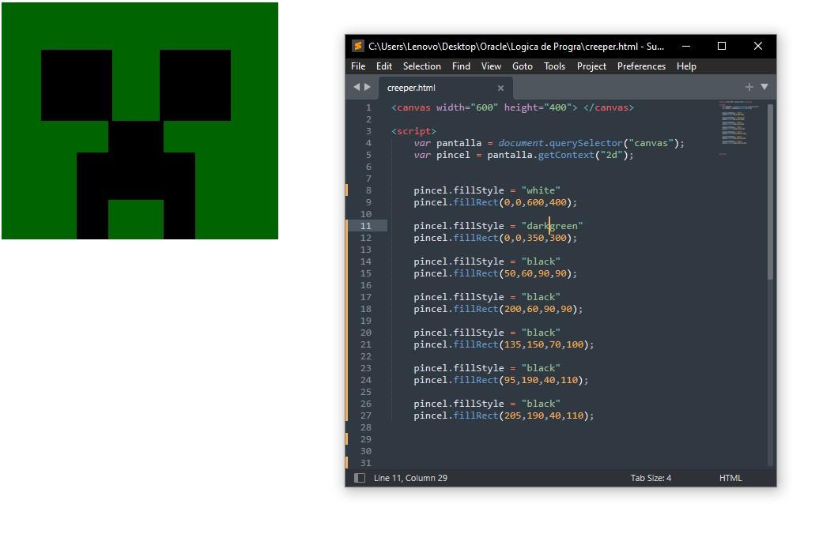Click the "white" fillStyle string
The width and height of the screenshot is (819, 534).
coord(541,190)
